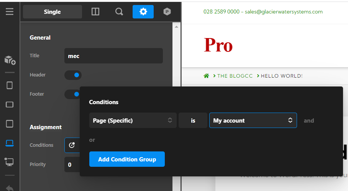The height and width of the screenshot is (191, 348).
Task: Select the Single tab
Action: pos(52,12)
